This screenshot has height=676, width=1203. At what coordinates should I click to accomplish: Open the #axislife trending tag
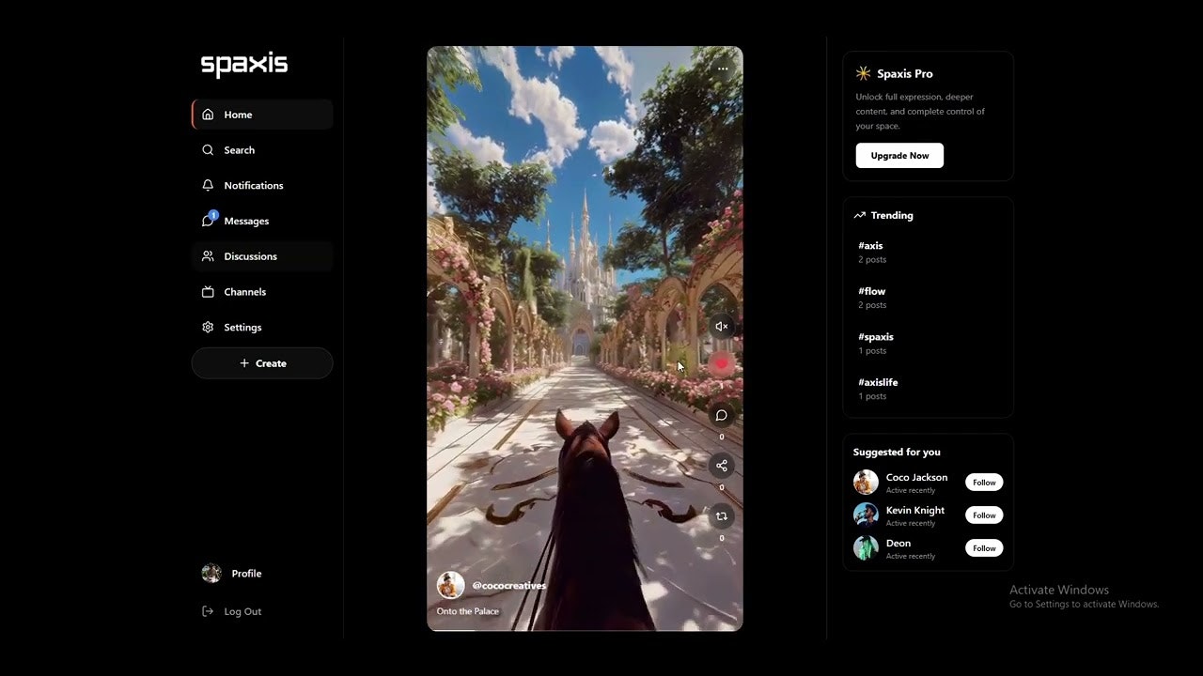878,382
